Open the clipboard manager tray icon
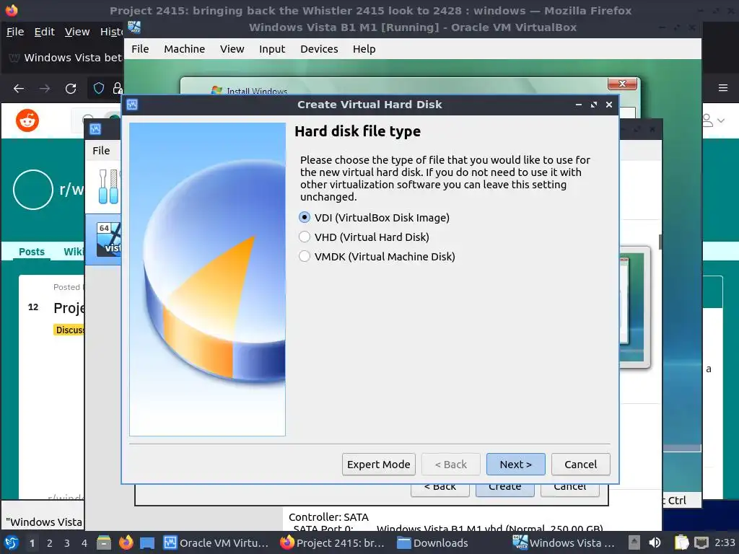 681,542
